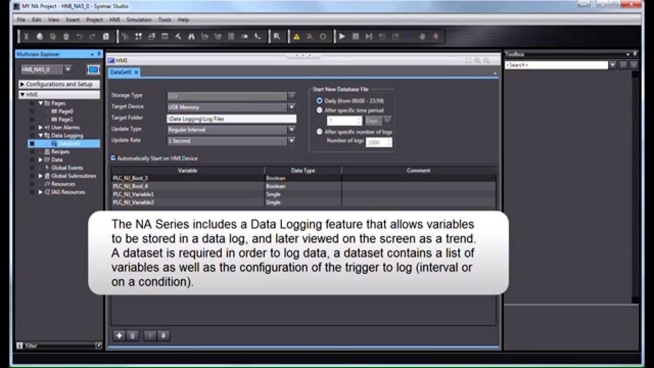Screen dimensions: 654x368
Task: Click the Target Folder input field
Action: (231, 119)
